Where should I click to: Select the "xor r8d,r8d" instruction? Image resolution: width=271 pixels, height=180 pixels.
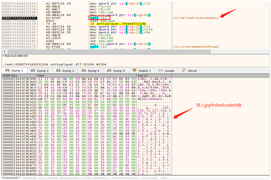point(102,38)
